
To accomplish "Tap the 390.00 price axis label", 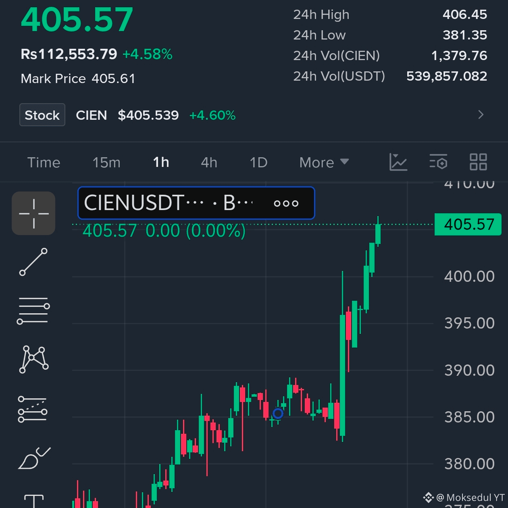I will [x=469, y=370].
